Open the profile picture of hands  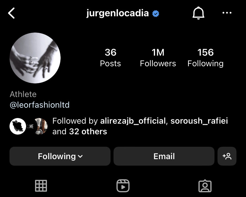[35, 58]
